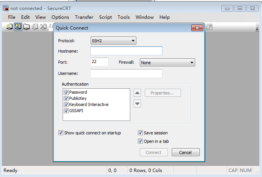Click the 0 Rows, 0 Cols status entry

point(146,170)
